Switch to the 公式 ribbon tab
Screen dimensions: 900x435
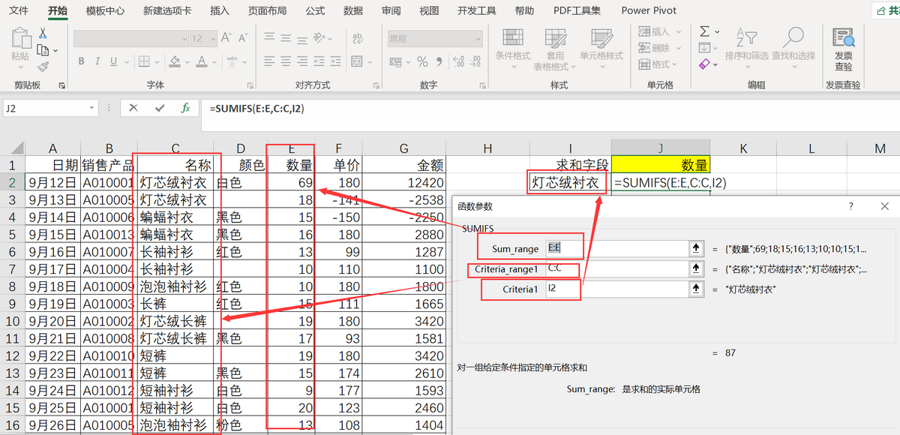pos(315,10)
